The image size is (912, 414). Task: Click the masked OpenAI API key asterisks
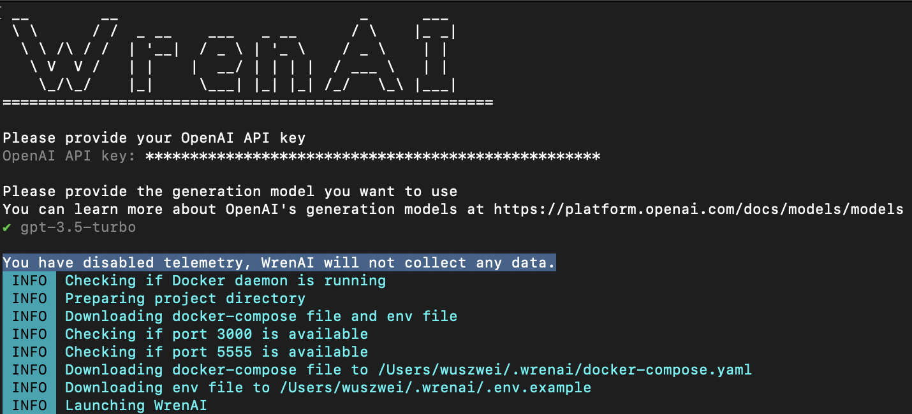coord(373,156)
